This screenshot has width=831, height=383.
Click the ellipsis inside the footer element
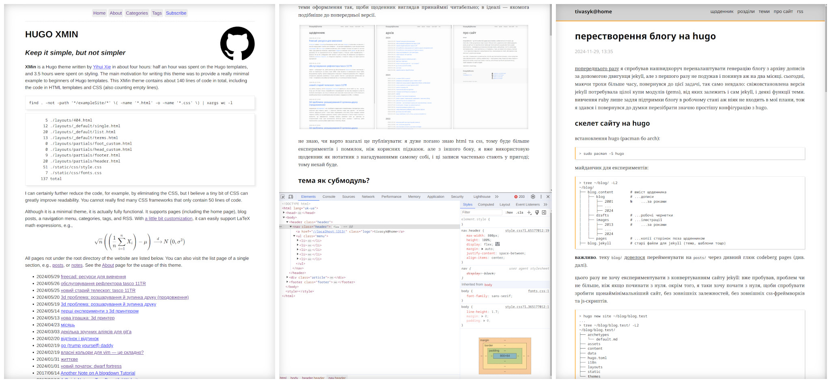(335, 282)
